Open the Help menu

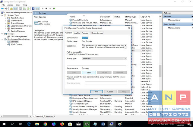[x=25, y=5]
